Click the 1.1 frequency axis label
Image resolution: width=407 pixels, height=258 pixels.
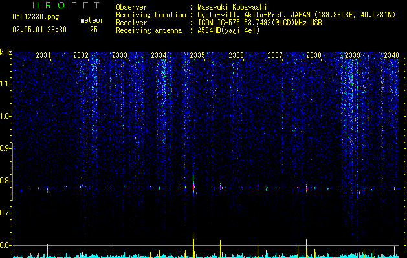5,84
